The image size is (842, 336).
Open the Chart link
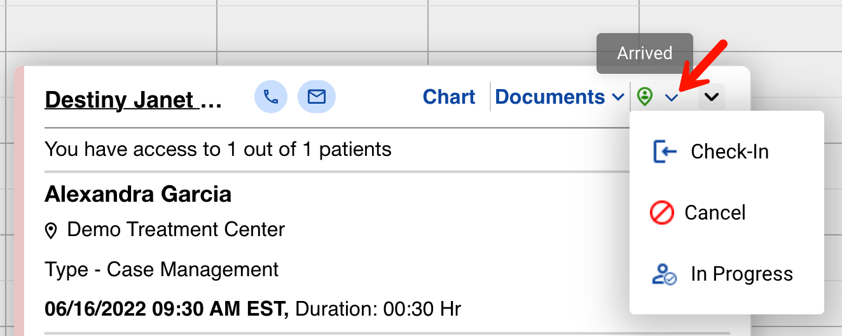(449, 97)
